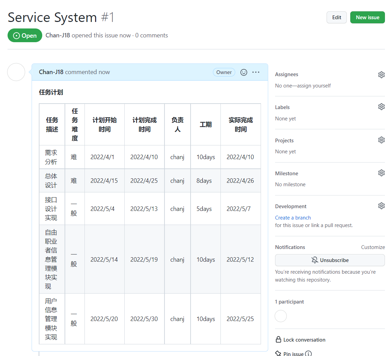Create a New issue
The width and height of the screenshot is (387, 356).
(367, 17)
